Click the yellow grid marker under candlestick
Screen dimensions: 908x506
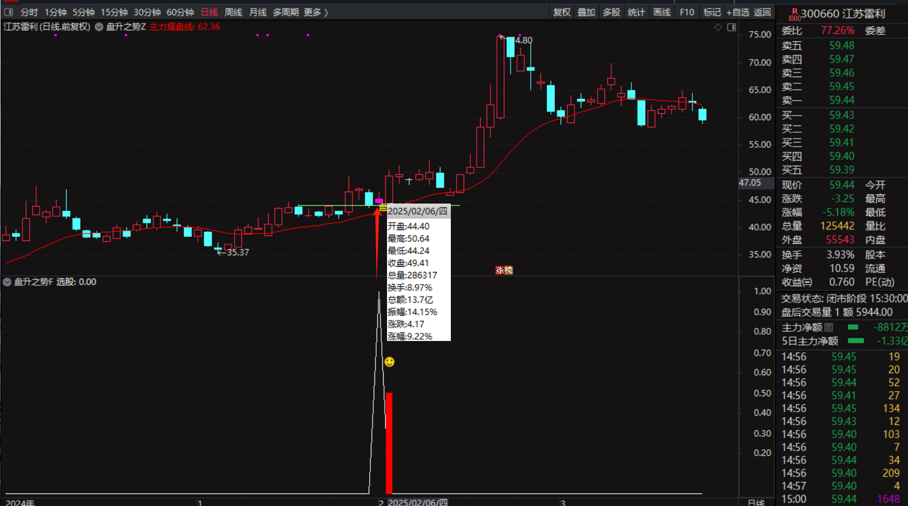[383, 207]
